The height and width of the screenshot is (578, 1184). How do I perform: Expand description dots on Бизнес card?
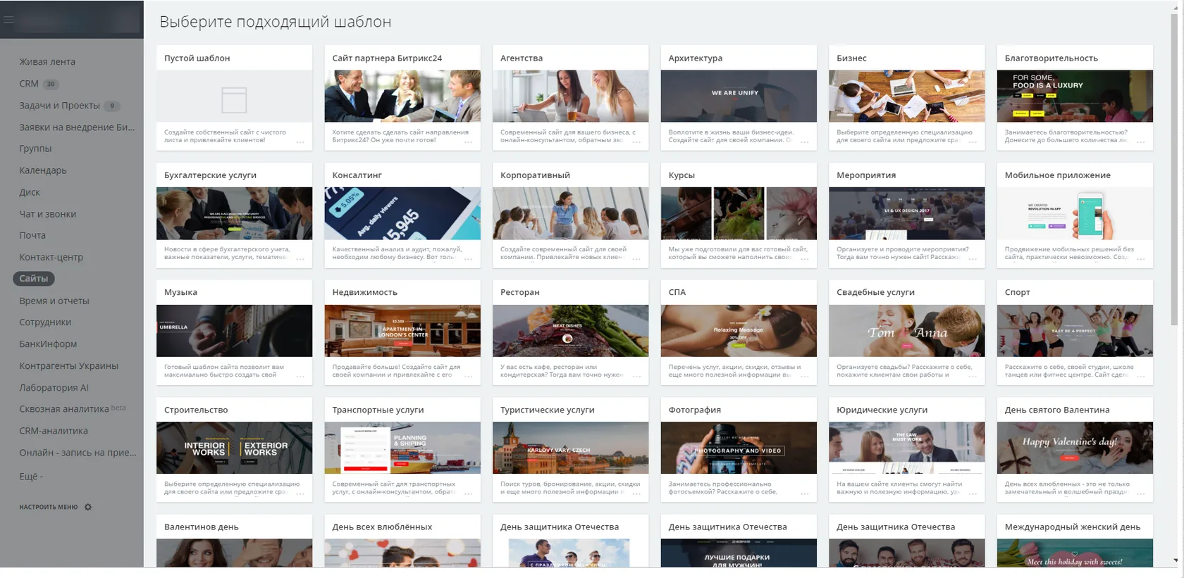point(973,143)
